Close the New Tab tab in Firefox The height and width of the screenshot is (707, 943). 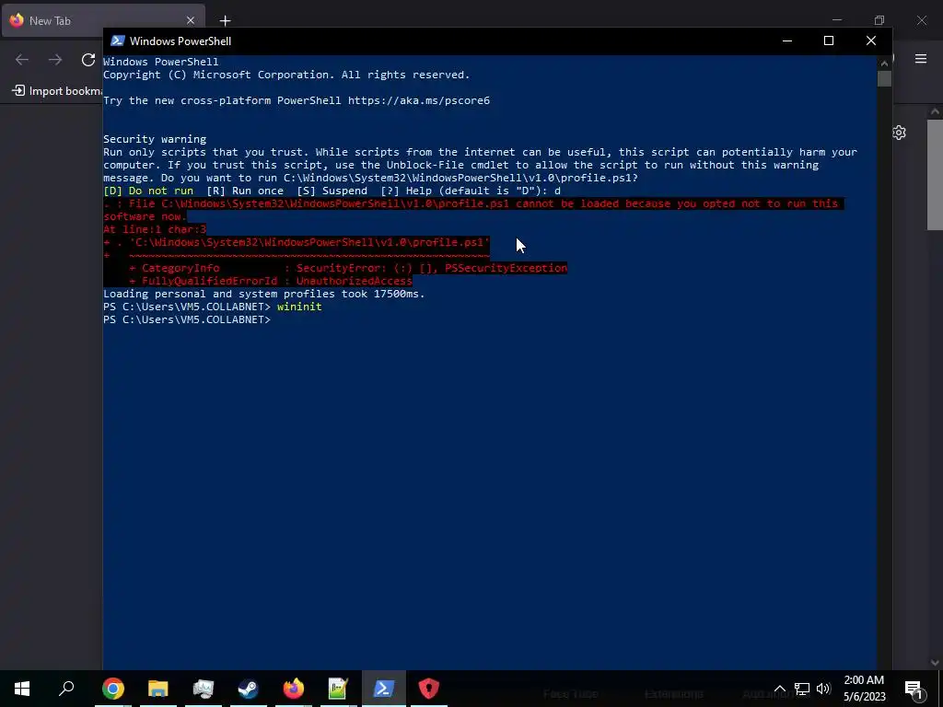(x=190, y=20)
